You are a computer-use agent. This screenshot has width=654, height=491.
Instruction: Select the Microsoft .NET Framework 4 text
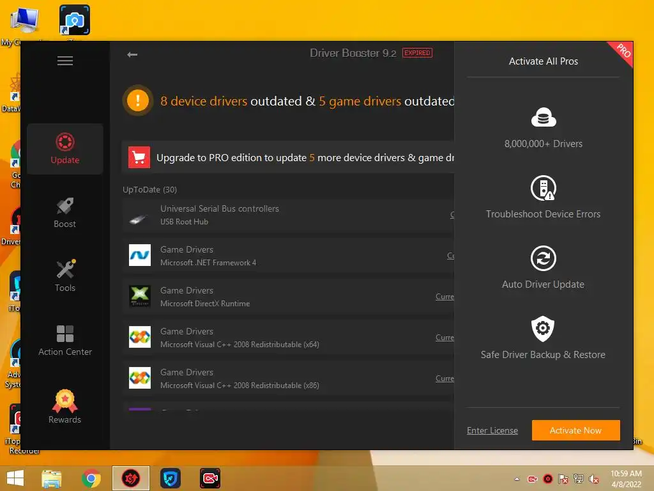tap(208, 263)
